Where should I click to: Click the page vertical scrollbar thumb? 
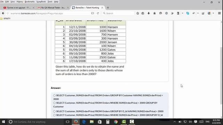[x=221, y=76]
